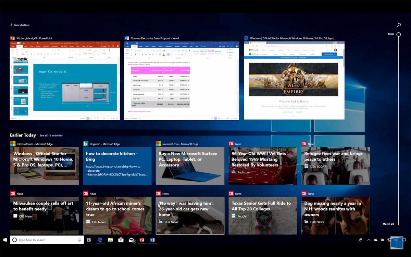Image resolution: width=411 pixels, height=257 pixels.
Task: Open 11-year-old African miner's dream card
Action: click(117, 216)
